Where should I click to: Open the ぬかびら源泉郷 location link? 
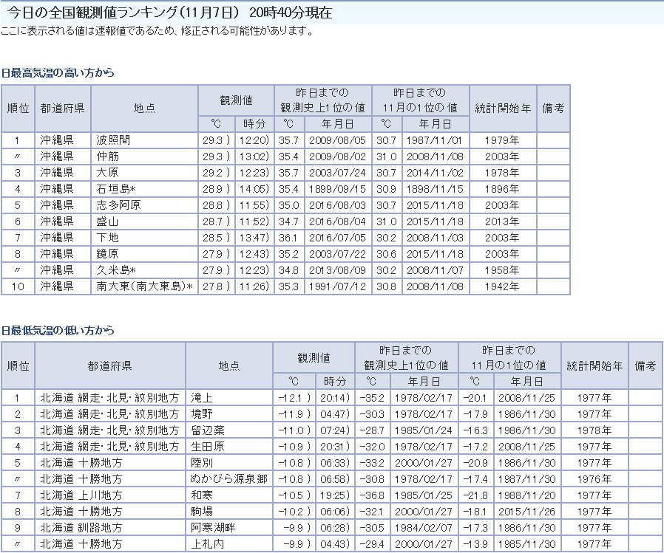(x=226, y=479)
